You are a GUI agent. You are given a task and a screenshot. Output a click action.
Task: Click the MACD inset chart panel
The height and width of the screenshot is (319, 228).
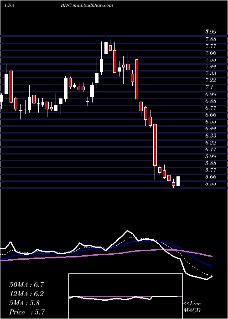coord(125,296)
